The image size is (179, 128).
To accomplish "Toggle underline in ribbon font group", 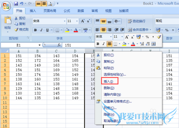I will (x=47, y=30).
